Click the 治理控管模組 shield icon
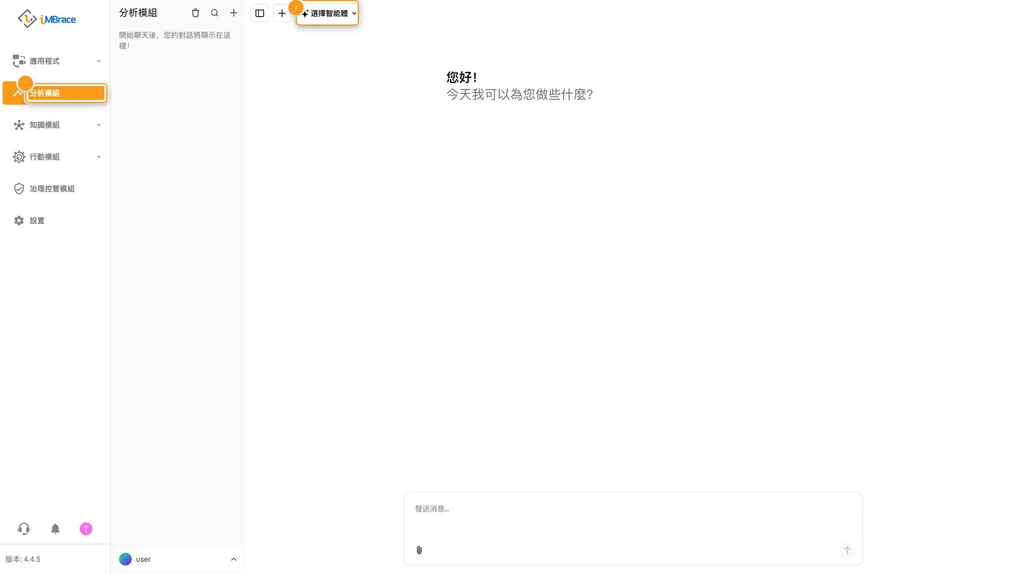Image resolution: width=1020 pixels, height=574 pixels. [x=19, y=189]
